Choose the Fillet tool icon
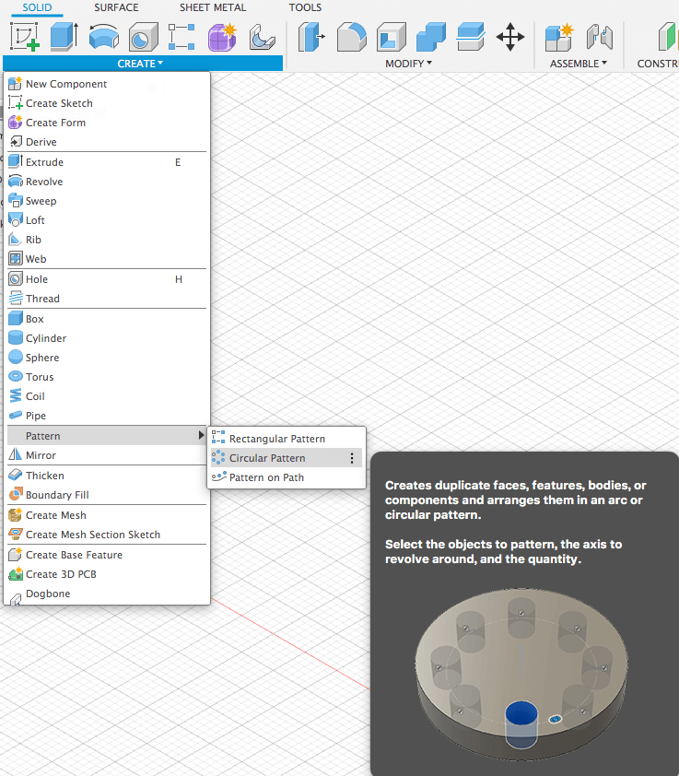This screenshot has width=679, height=776. 351,37
